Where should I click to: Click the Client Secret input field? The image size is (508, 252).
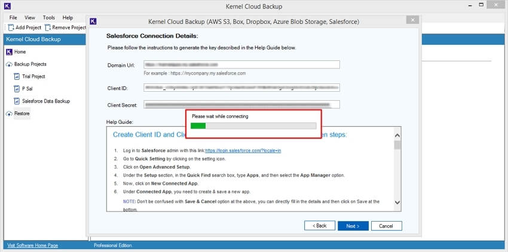(241, 105)
